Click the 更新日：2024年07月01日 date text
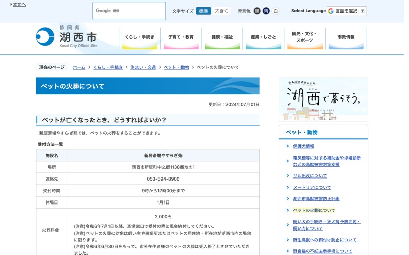The height and width of the screenshot is (255, 409). [x=234, y=105]
